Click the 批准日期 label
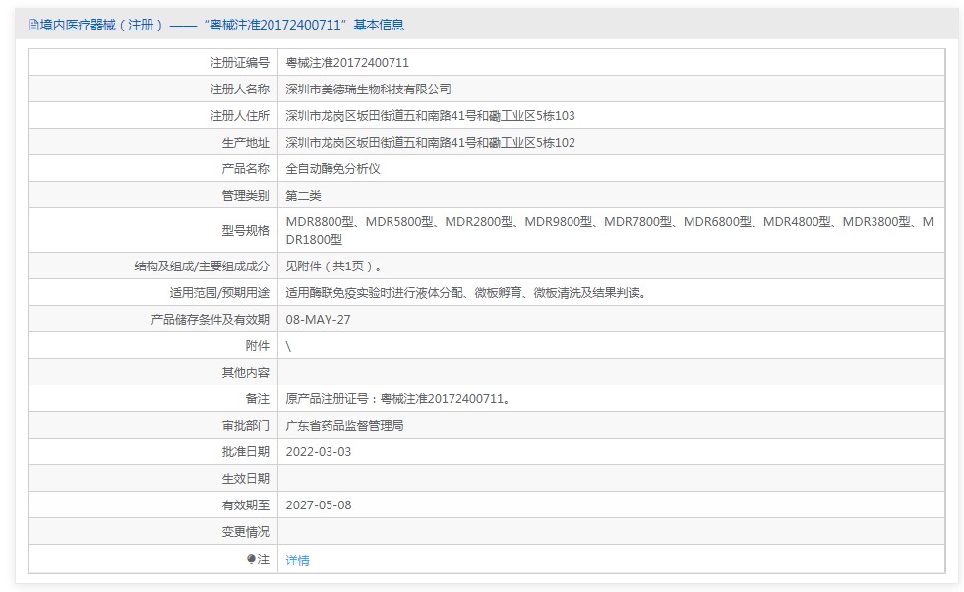Screen dimensions: 964x592 point(245,451)
